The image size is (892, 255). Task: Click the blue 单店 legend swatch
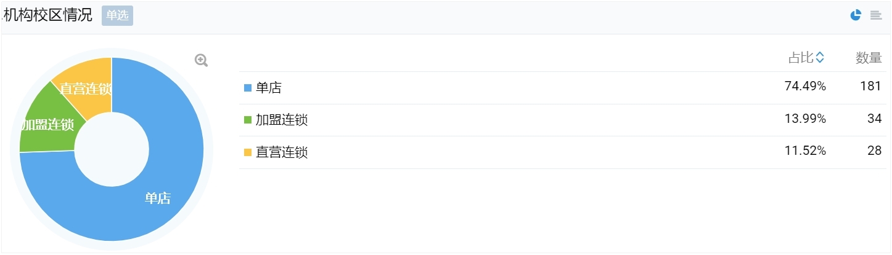(248, 88)
